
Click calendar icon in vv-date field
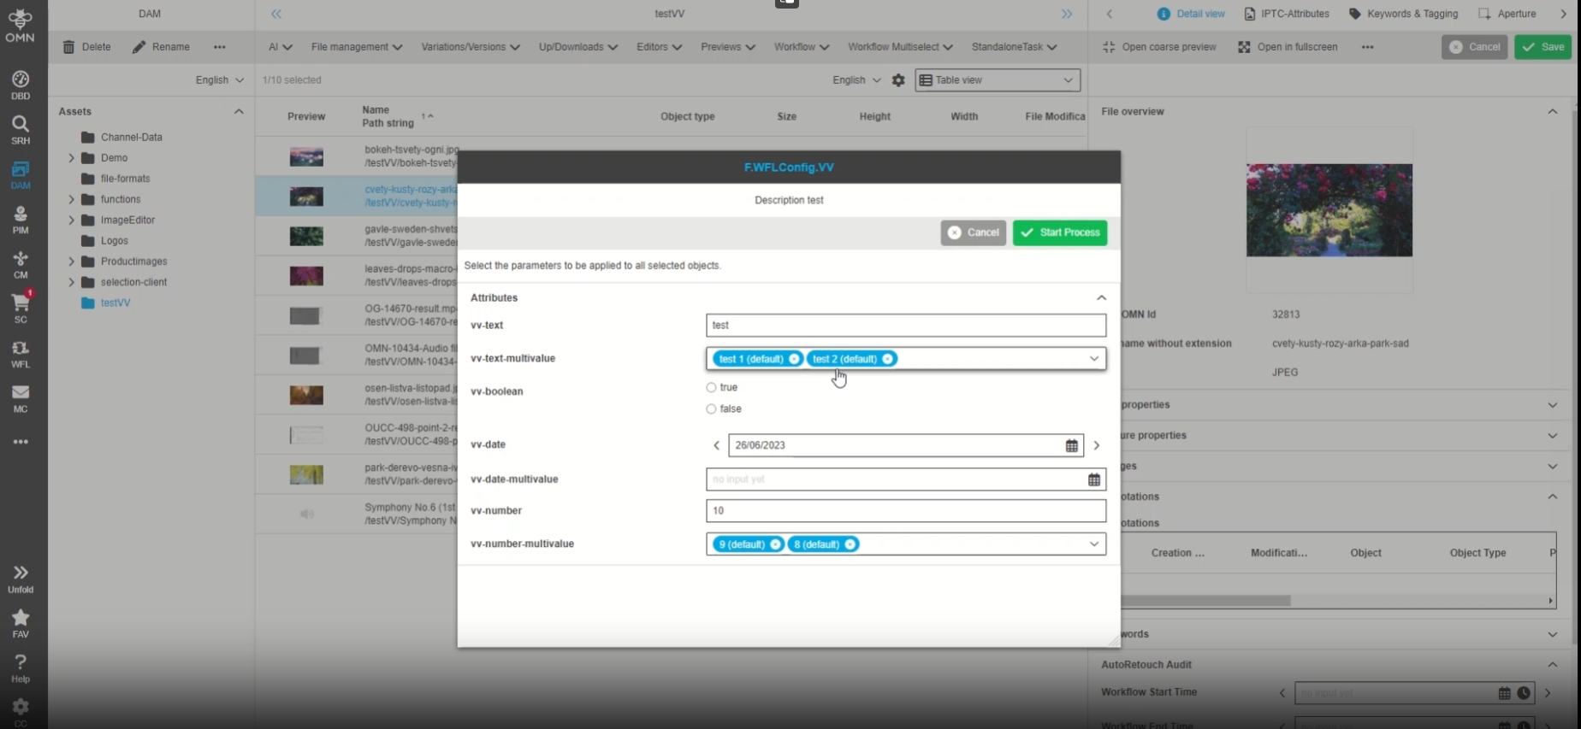1071,445
